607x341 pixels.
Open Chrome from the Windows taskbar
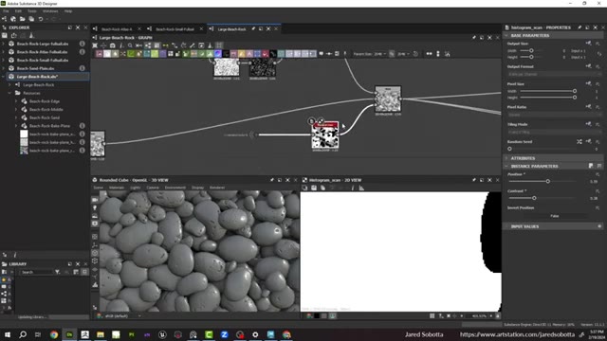(54, 334)
